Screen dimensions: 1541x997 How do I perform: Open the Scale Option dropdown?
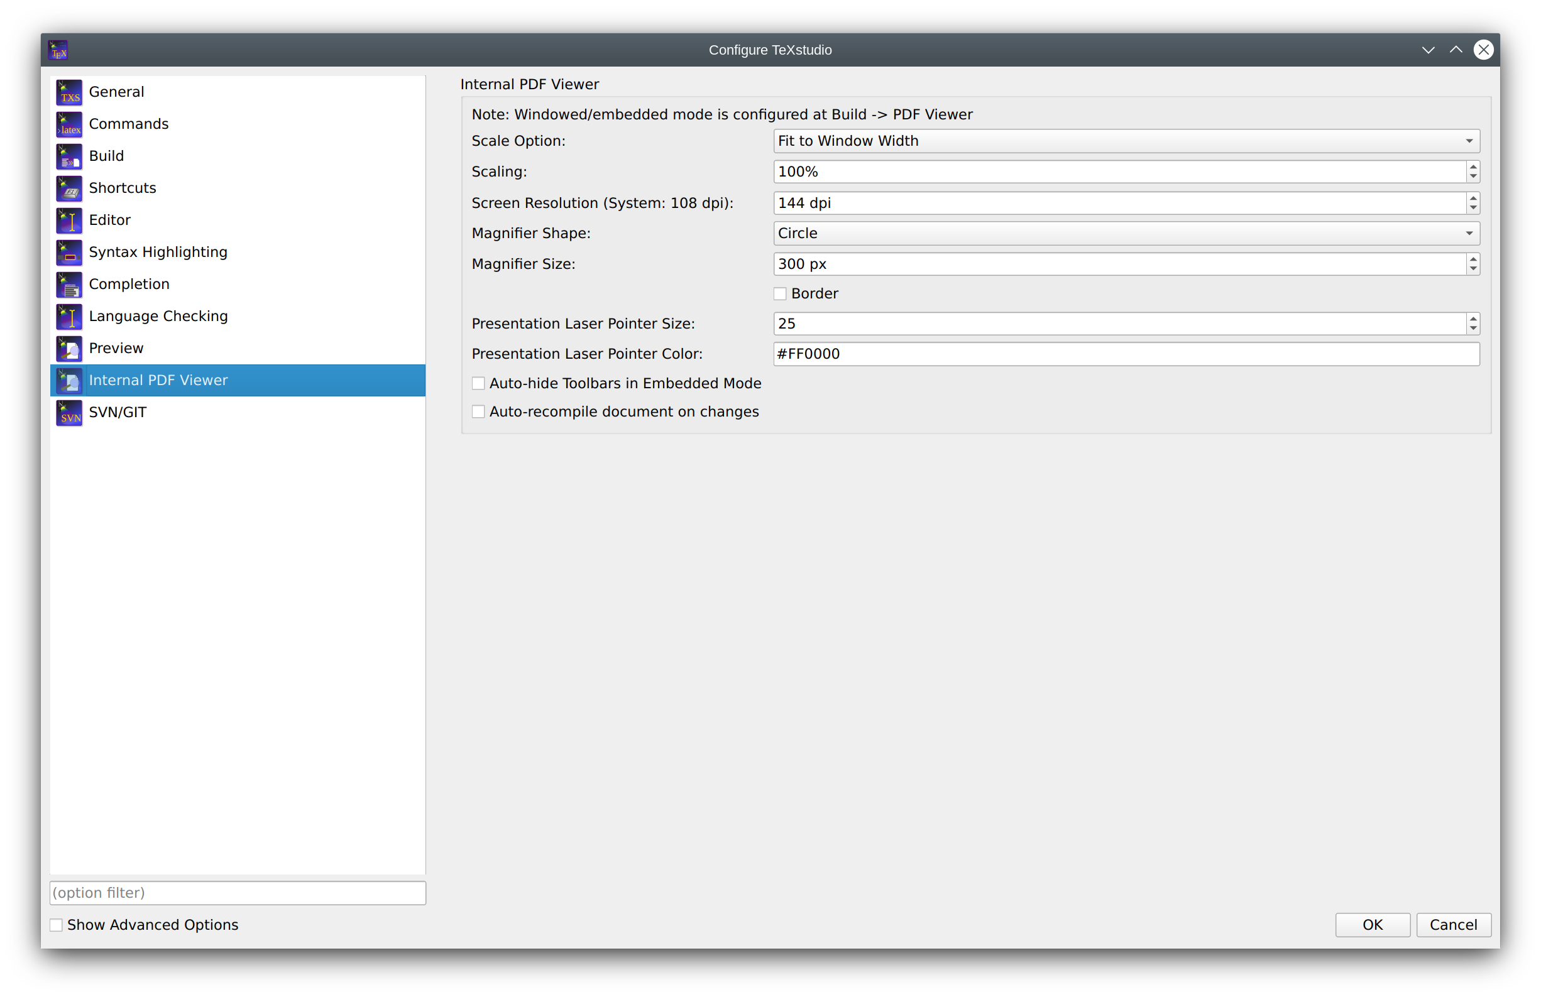pyautogui.click(x=1126, y=141)
